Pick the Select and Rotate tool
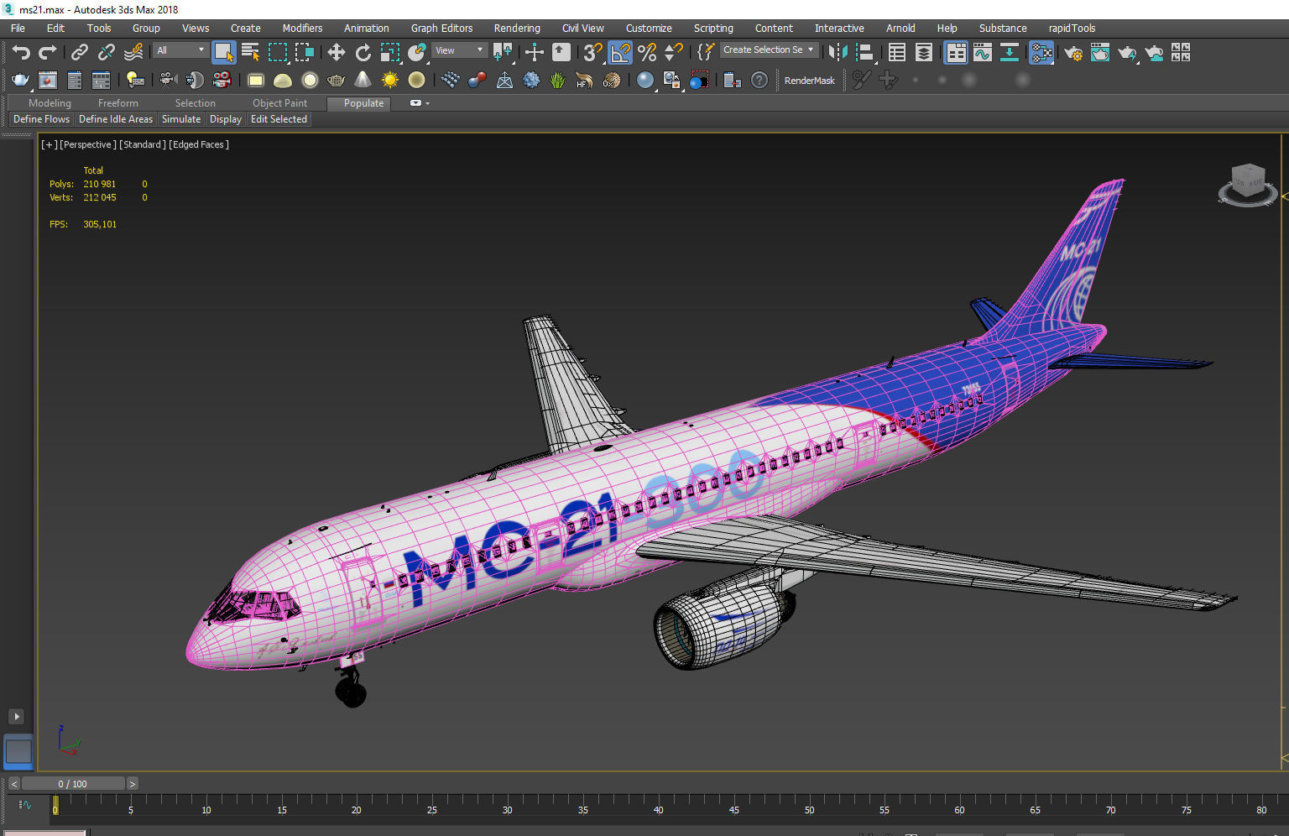 click(x=363, y=52)
